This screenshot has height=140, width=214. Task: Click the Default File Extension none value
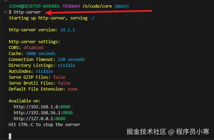tap(73, 89)
